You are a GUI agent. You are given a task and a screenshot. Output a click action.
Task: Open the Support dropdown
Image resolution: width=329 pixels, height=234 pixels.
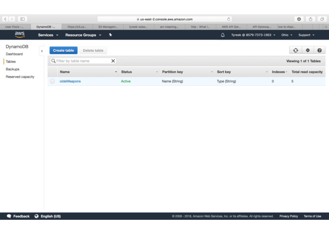click(x=306, y=35)
